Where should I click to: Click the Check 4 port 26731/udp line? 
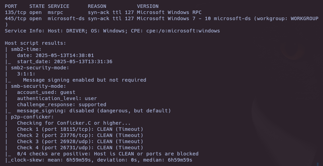coord(80,148)
